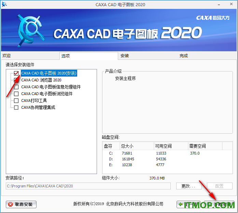Click the 可用空间 column header
This screenshot has height=213, width=238.
coord(171,146)
